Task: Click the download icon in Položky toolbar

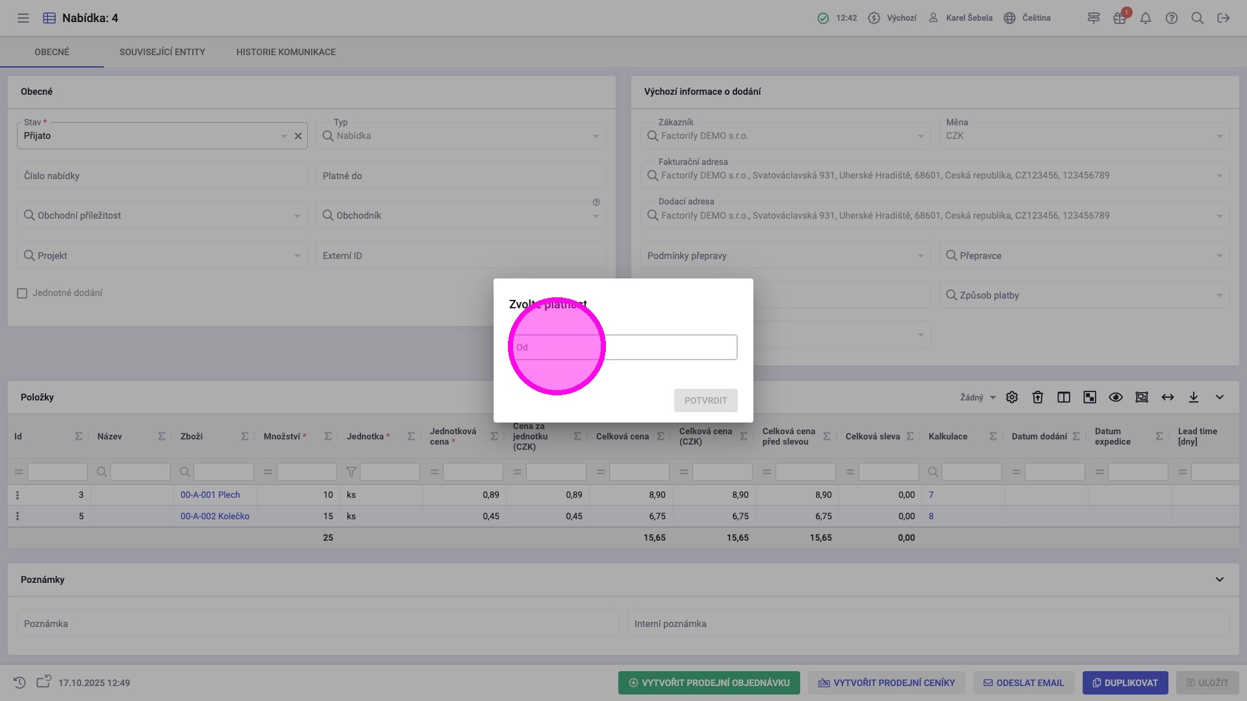Action: [x=1194, y=397]
